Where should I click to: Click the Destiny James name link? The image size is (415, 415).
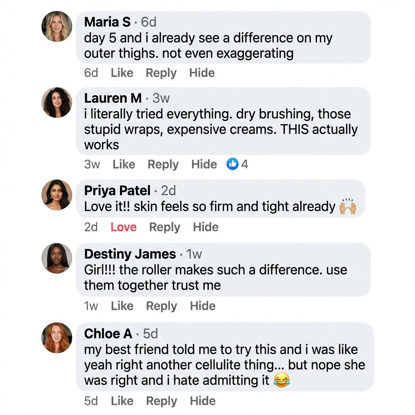pyautogui.click(x=130, y=254)
